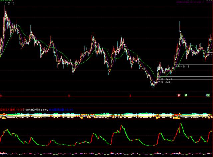Viewport: 213px width, 157px height.
Task: Select the 20.48 - 20.61 gap label
Action: pos(164,82)
